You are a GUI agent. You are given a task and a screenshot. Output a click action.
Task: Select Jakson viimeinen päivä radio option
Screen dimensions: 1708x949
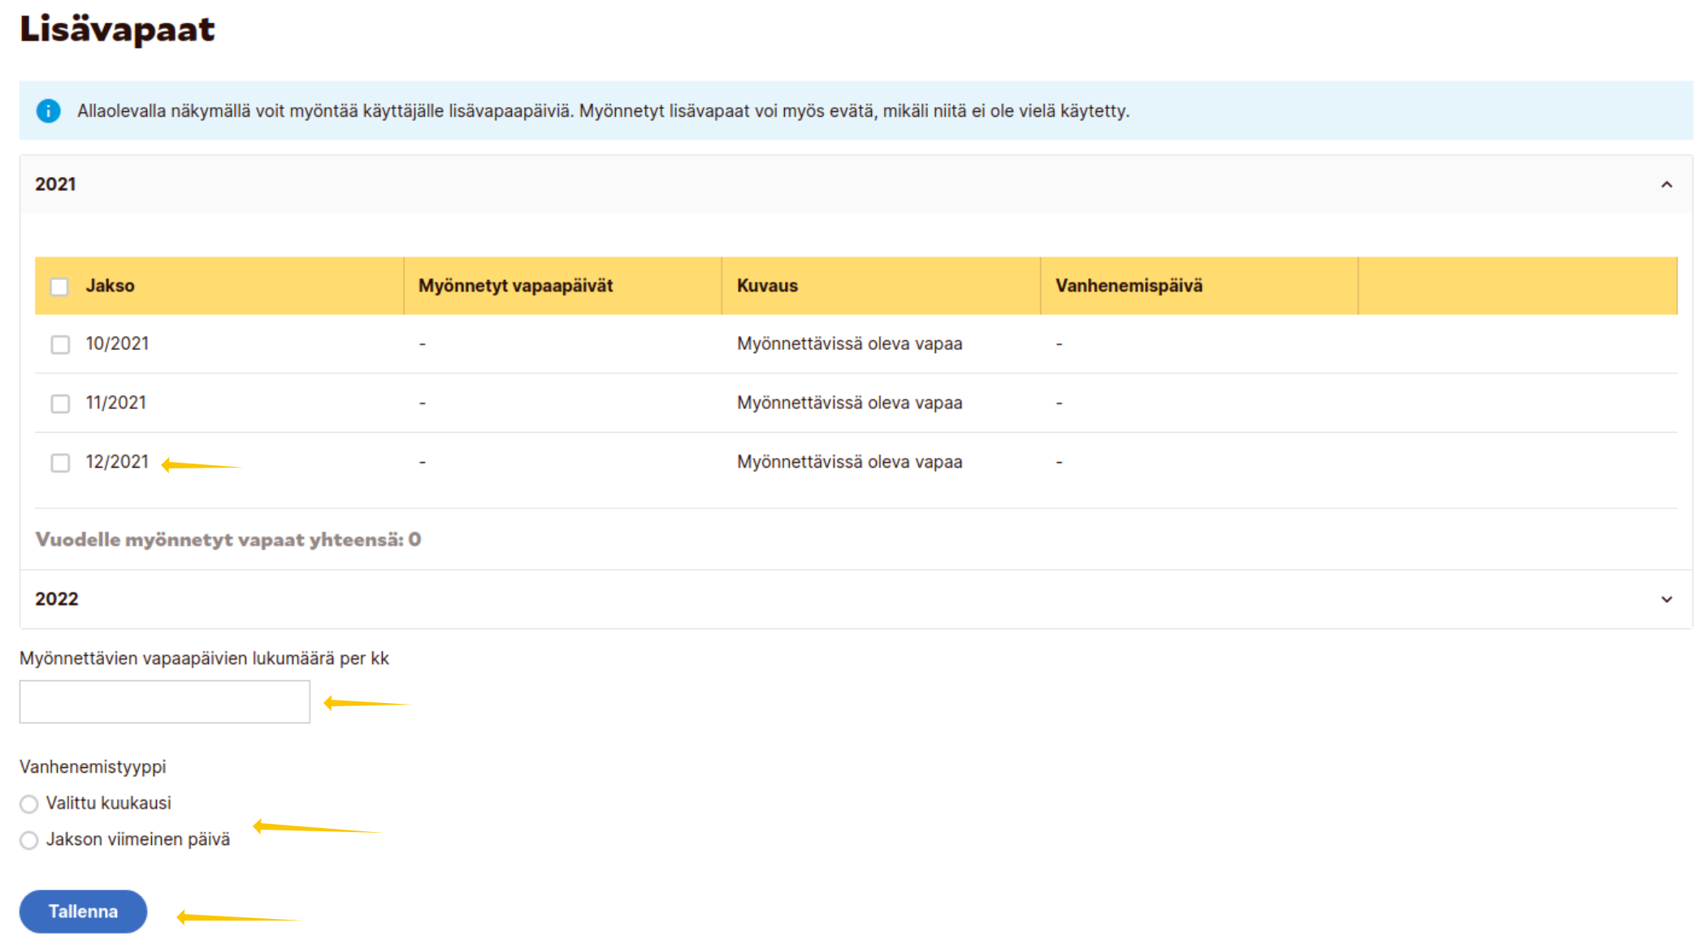[29, 840]
